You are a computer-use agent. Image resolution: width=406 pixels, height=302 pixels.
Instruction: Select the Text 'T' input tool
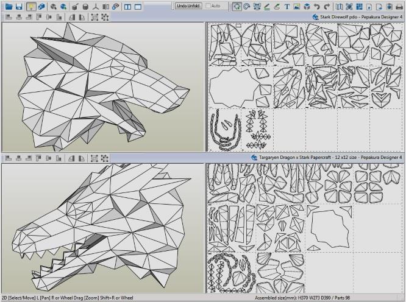[287, 7]
